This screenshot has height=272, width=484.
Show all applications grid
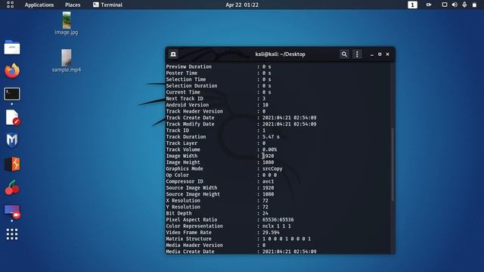[12, 234]
